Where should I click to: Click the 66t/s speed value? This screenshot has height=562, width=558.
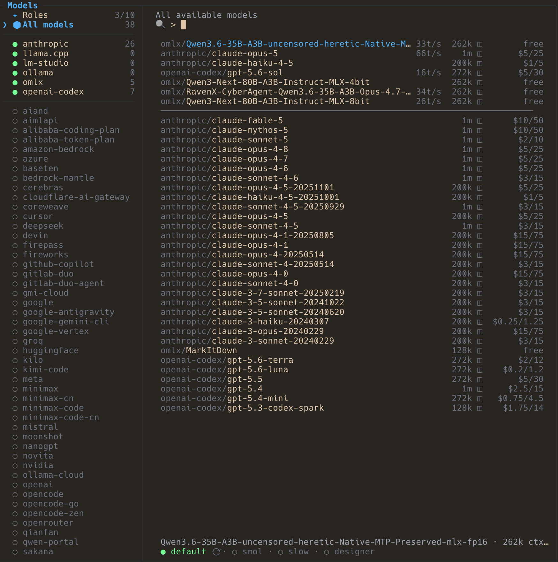(428, 53)
